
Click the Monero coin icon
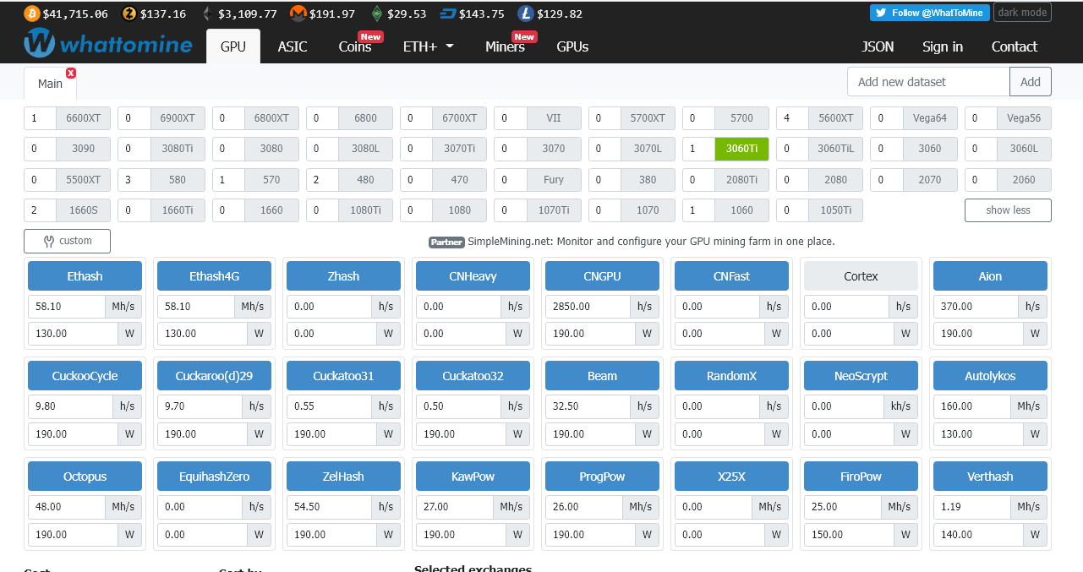pos(298,14)
